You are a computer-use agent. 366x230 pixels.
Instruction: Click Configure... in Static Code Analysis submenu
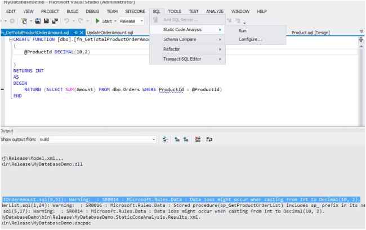[x=250, y=39]
